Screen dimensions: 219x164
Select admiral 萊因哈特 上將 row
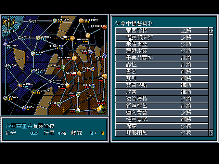point(162,30)
